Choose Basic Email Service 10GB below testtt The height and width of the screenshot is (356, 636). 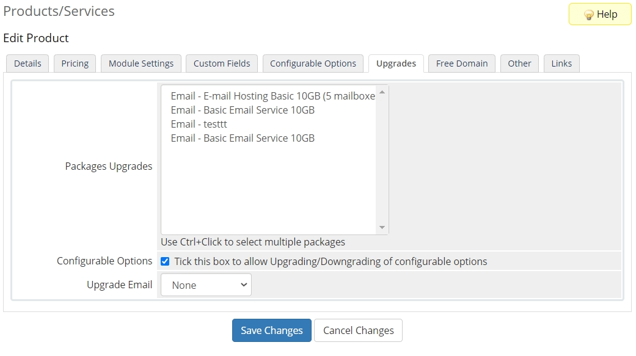point(243,138)
